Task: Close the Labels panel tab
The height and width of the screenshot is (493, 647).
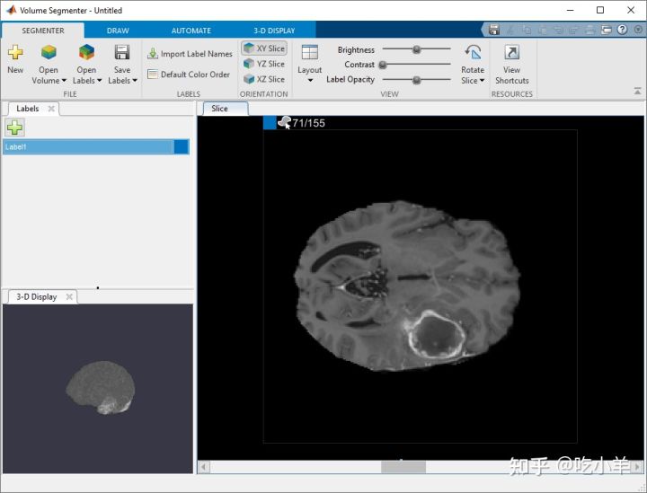Action: 51,109
